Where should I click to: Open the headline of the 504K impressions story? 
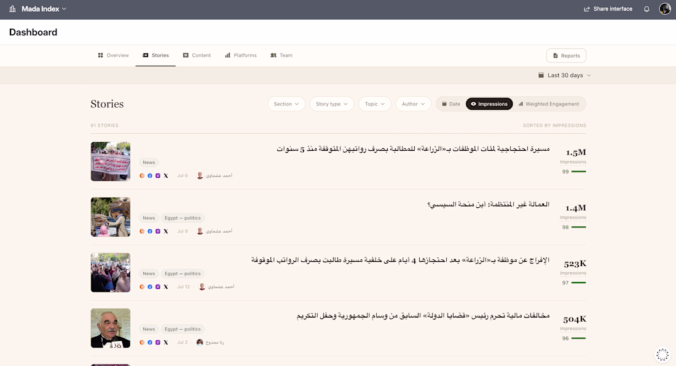click(423, 315)
